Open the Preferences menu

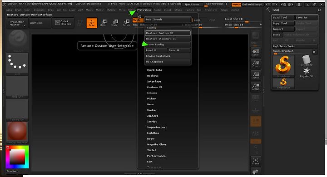144,10
